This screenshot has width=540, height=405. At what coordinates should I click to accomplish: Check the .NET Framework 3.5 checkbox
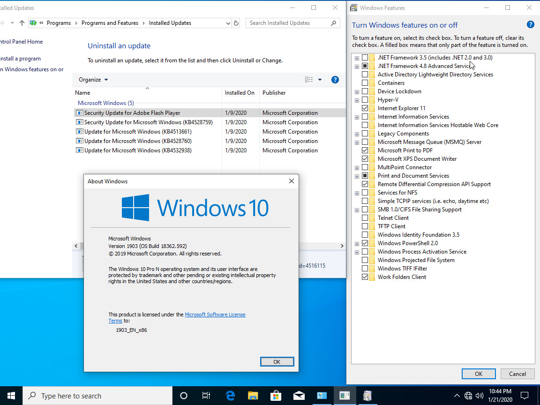[365, 58]
